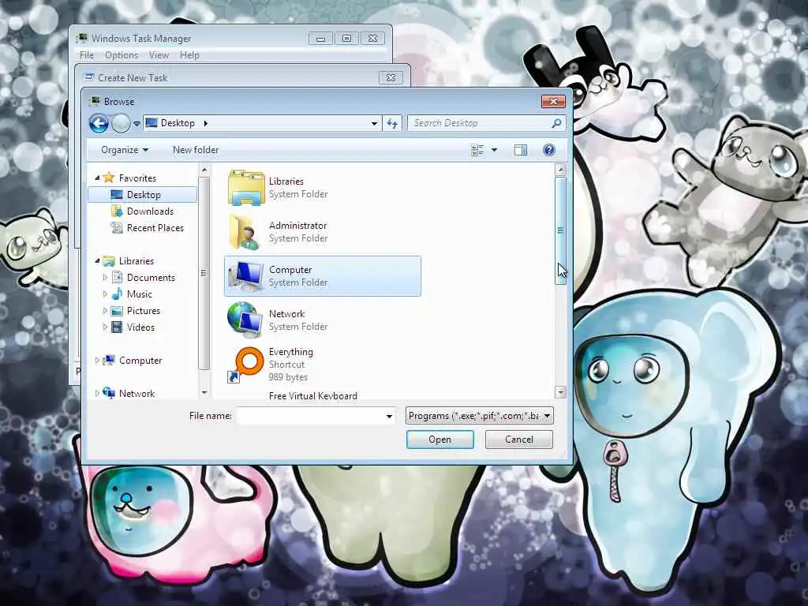Click the Pictures library icon
The width and height of the screenshot is (808, 606).
(x=117, y=311)
